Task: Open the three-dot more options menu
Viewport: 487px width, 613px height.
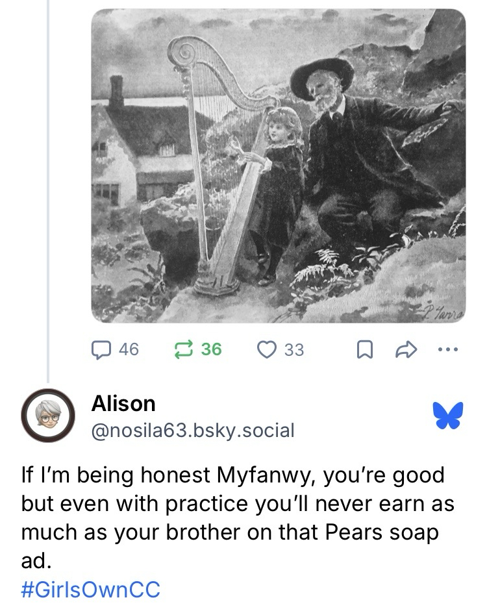Action: [448, 349]
